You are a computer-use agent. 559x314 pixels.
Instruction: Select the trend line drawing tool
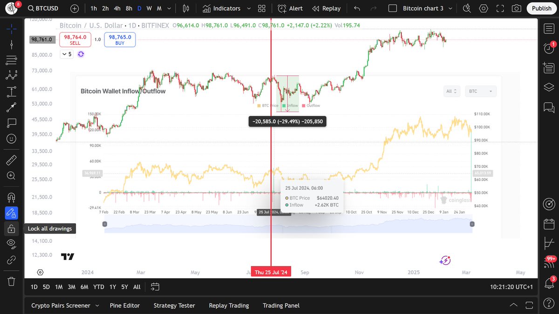tap(11, 44)
